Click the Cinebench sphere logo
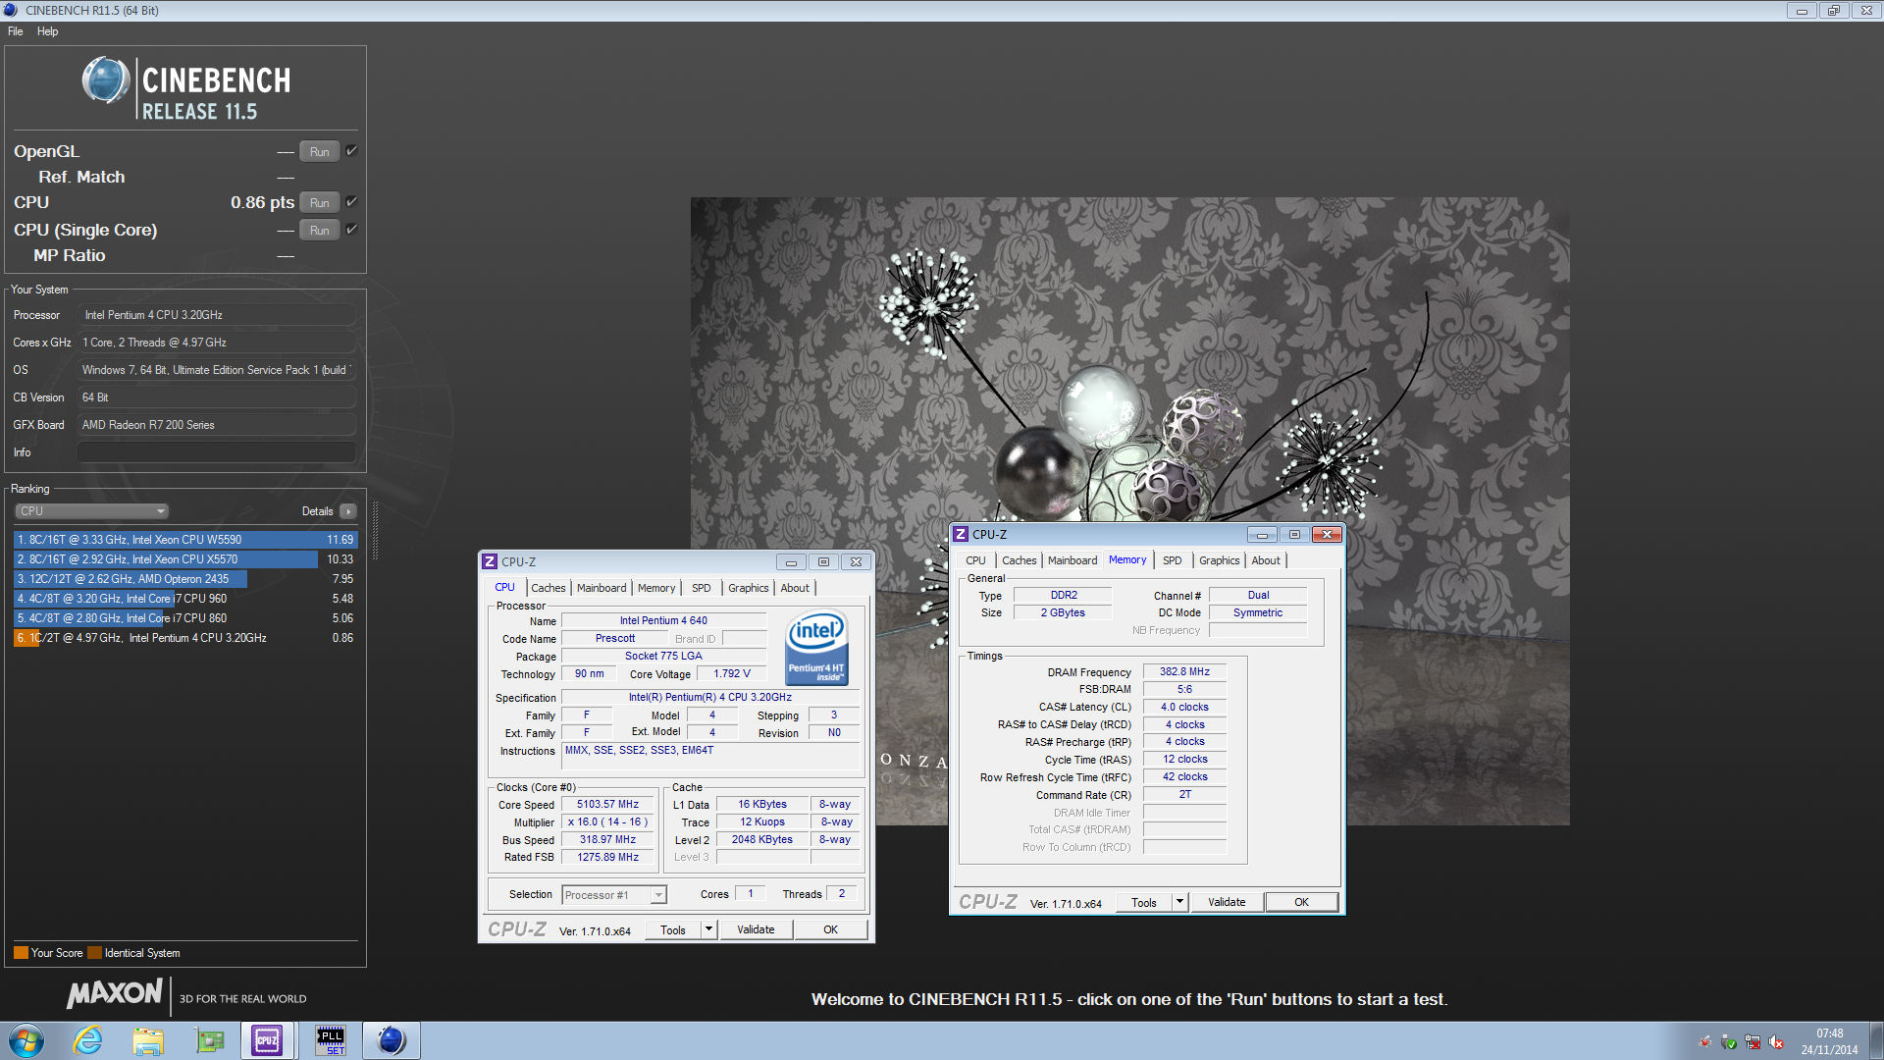The width and height of the screenshot is (1884, 1060). 106,80
